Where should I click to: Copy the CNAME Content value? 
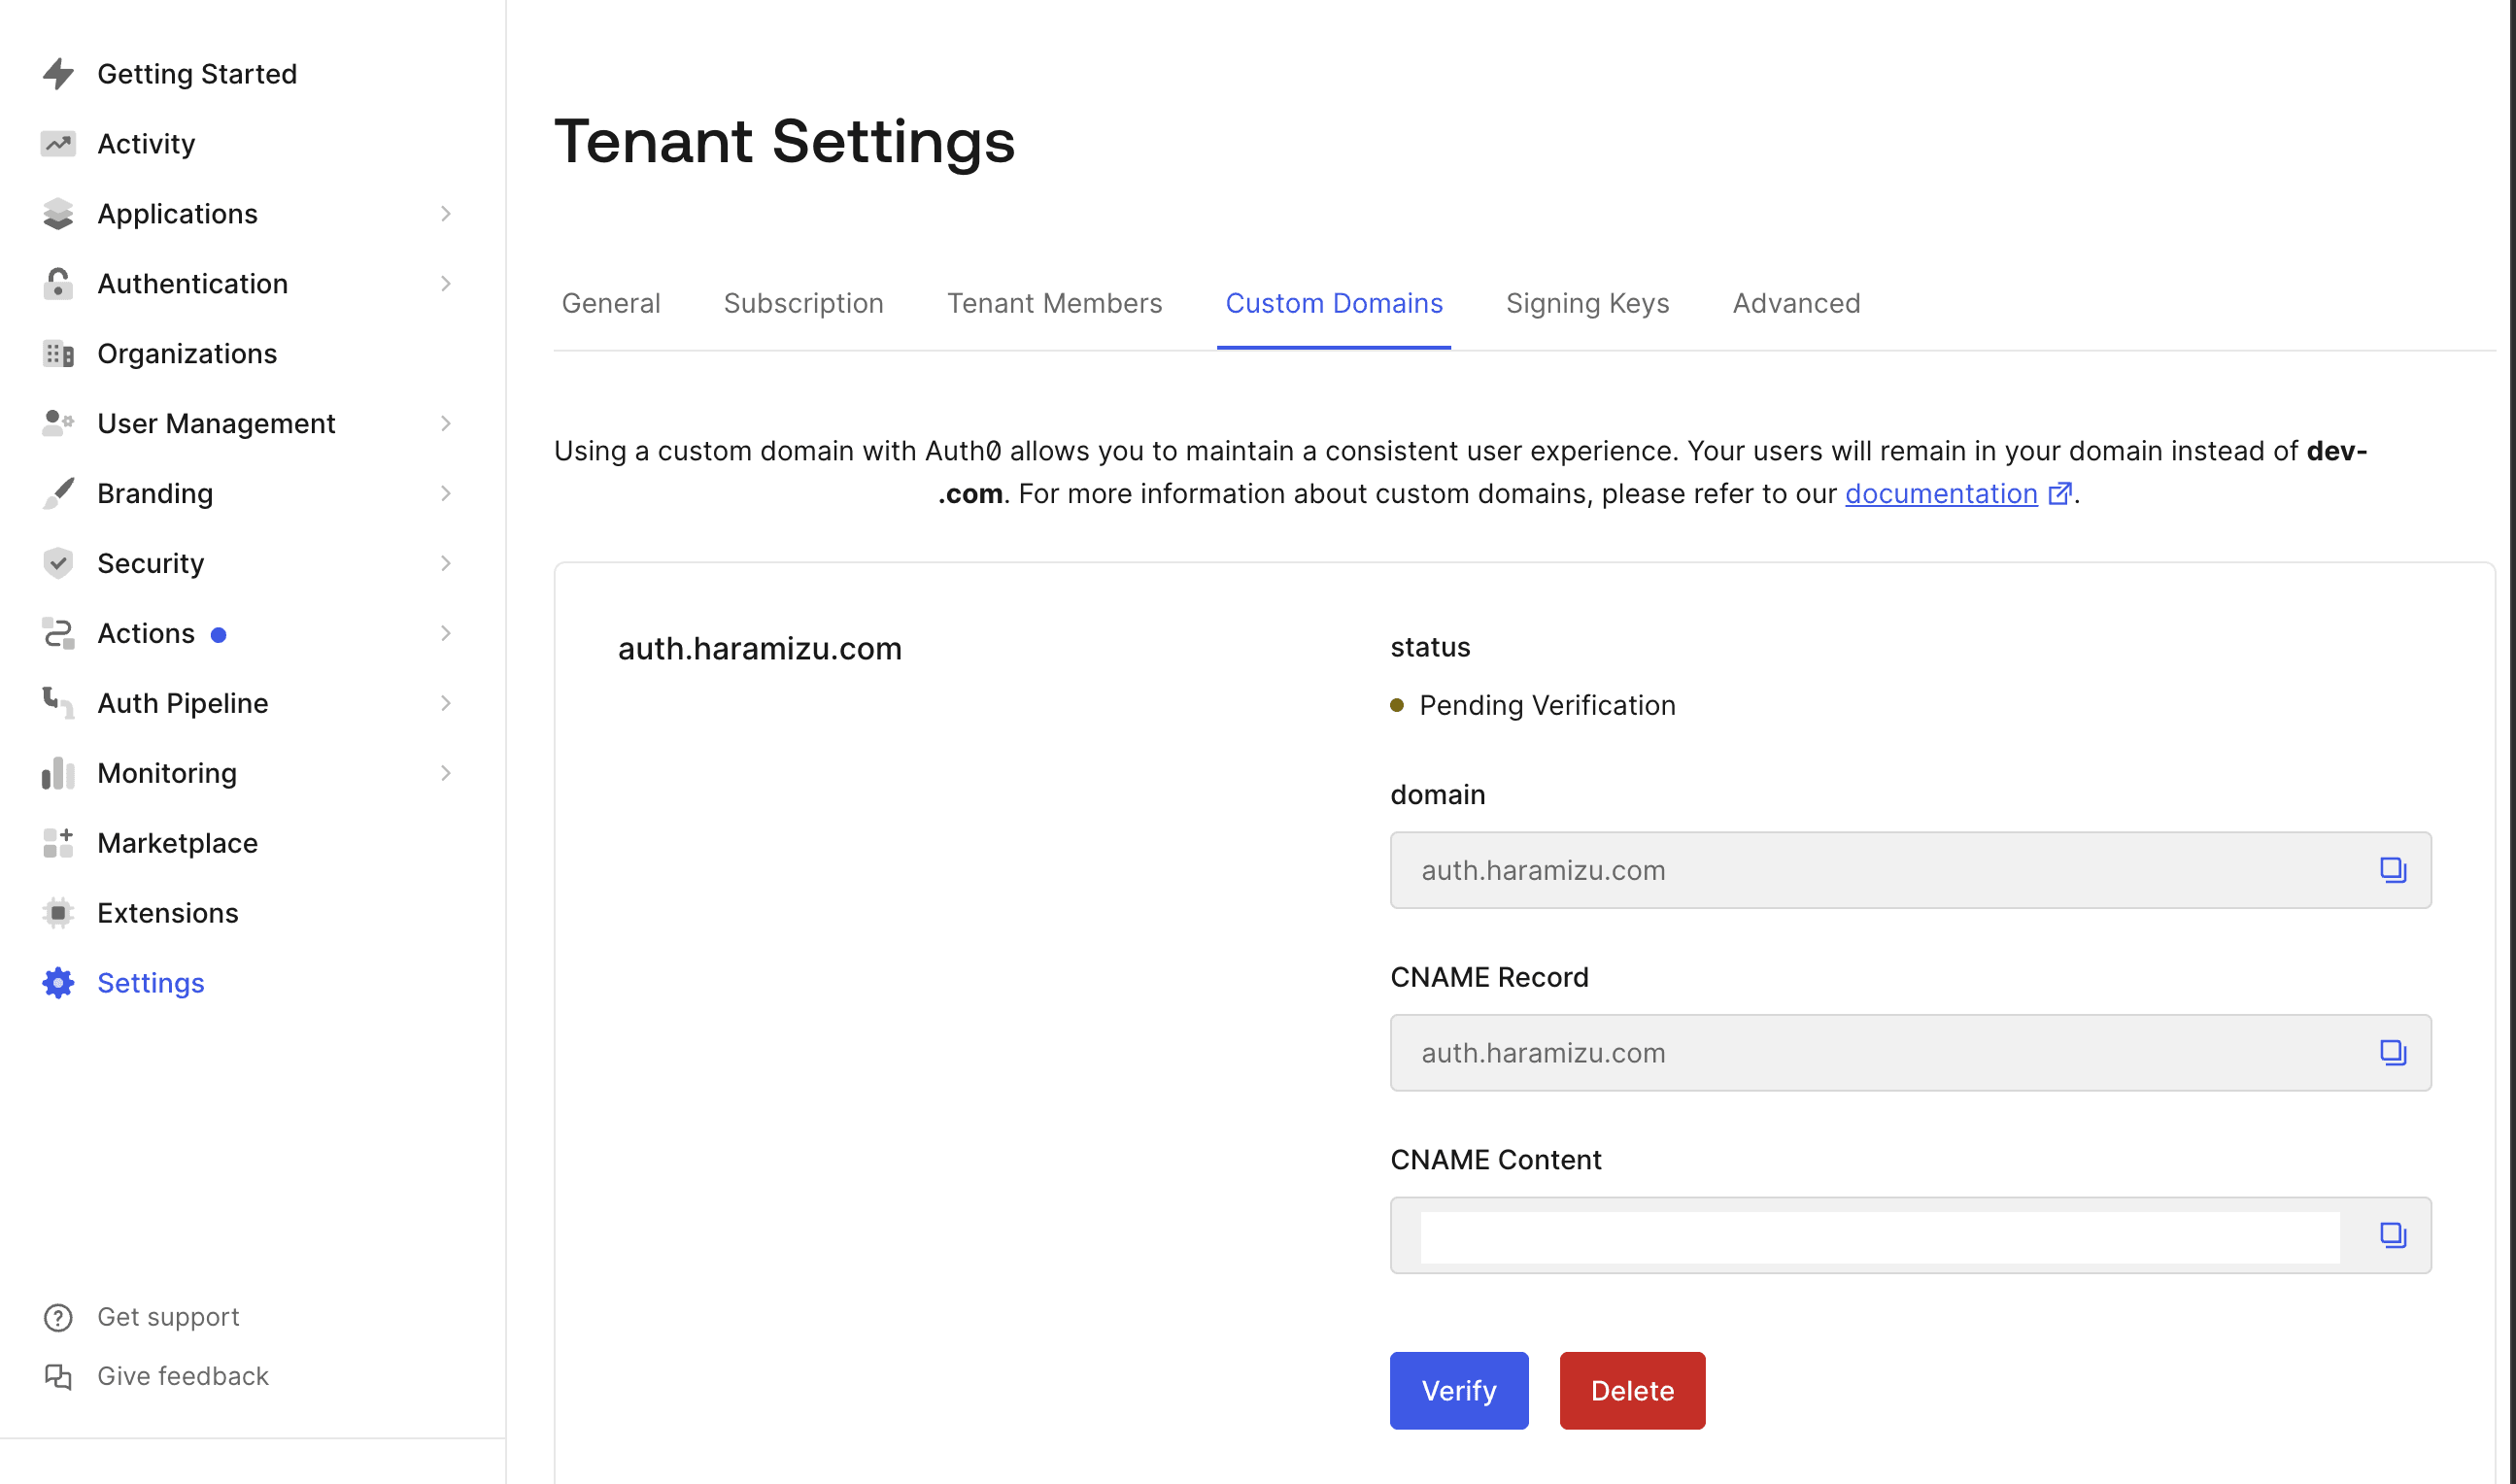click(x=2392, y=1235)
